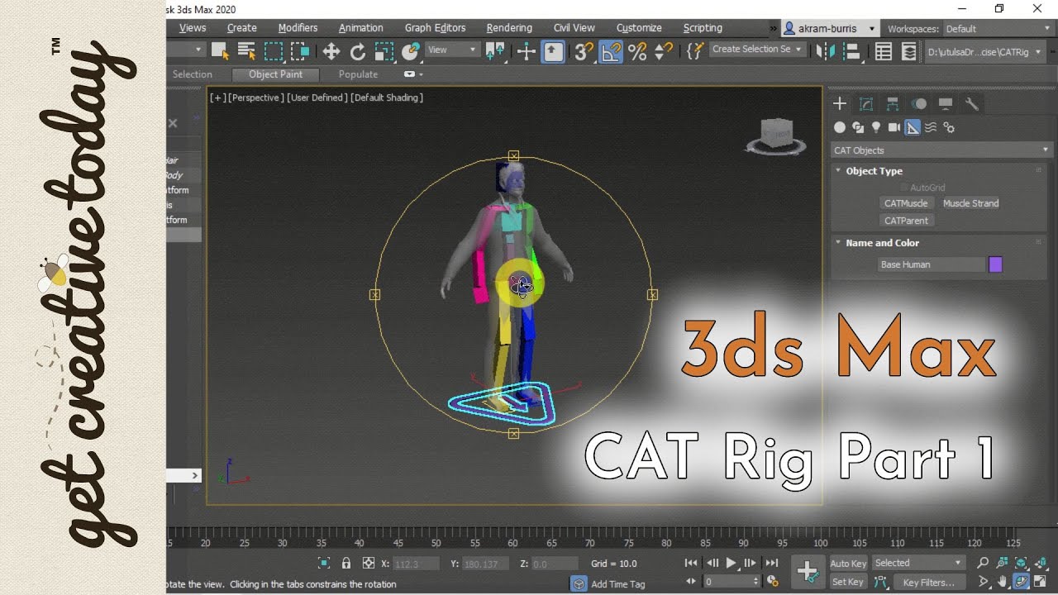Select Cameras category icon
The image size is (1058, 595).
click(894, 127)
